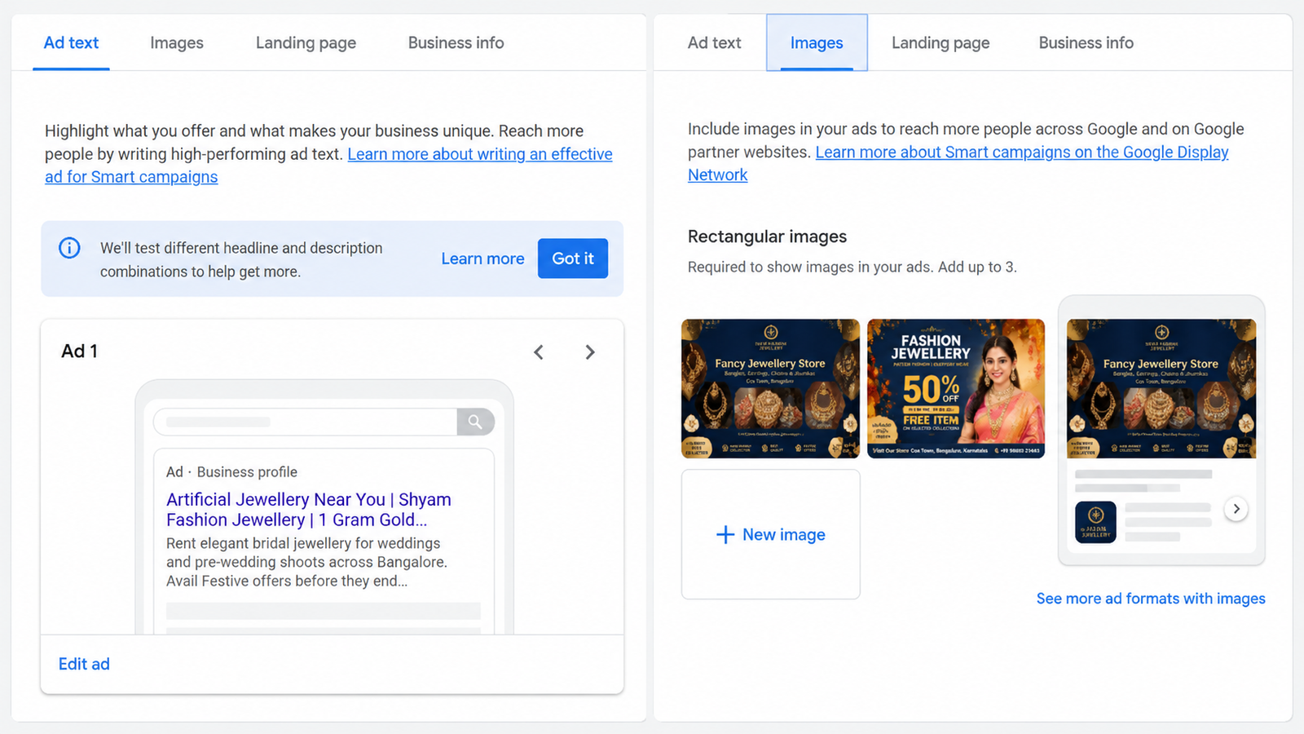This screenshot has width=1304, height=734.
Task: Click the Got it button
Action: click(573, 259)
